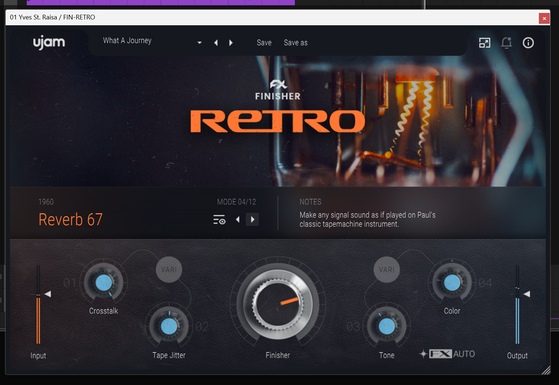
Task: Click the Tone knob
Action: pyautogui.click(x=387, y=326)
